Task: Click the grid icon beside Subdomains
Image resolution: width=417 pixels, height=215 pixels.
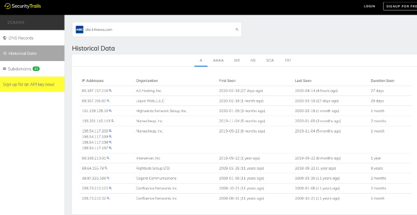Action: coord(5,69)
